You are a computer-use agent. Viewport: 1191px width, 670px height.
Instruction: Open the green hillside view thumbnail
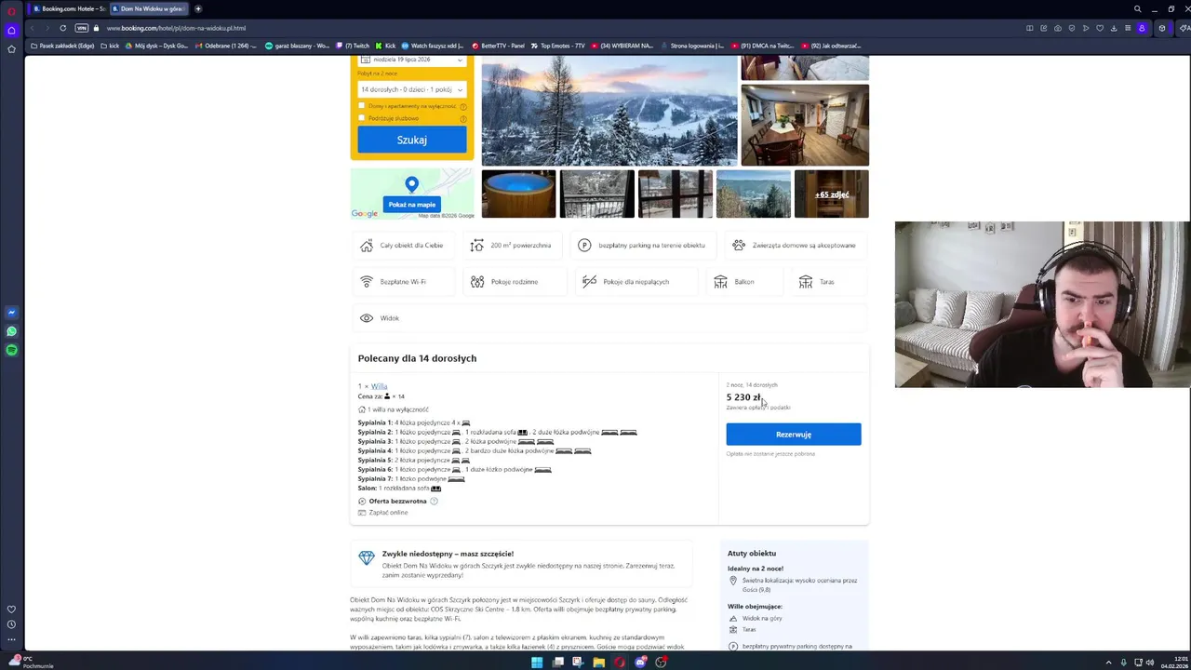pyautogui.click(x=754, y=194)
